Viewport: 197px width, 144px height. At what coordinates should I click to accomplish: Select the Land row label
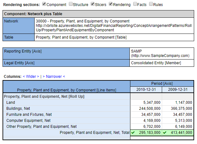point(10,103)
